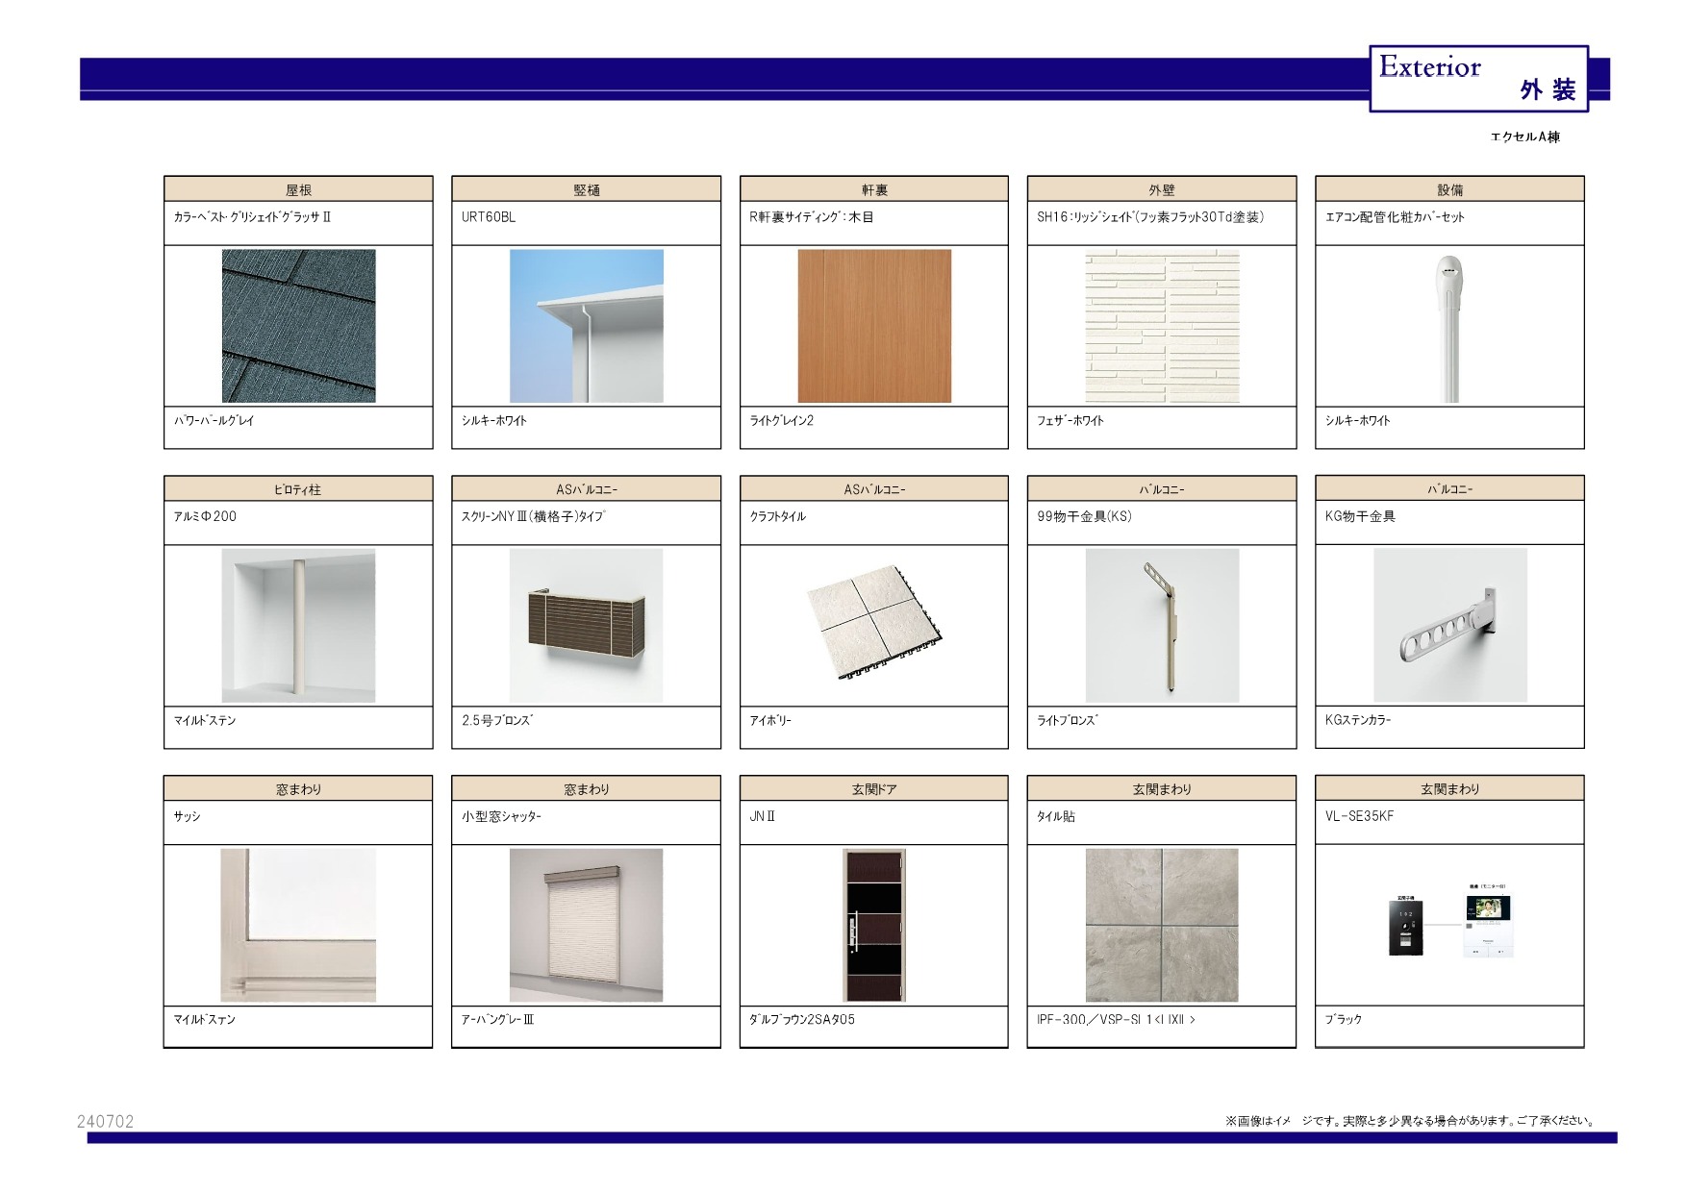Click the KGステンカラー color label
The width and height of the screenshot is (1687, 1193).
1358,720
